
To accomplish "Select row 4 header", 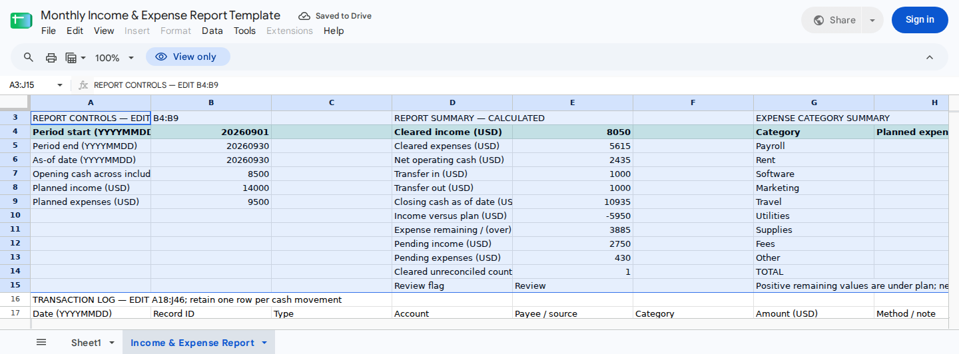I will 15,132.
